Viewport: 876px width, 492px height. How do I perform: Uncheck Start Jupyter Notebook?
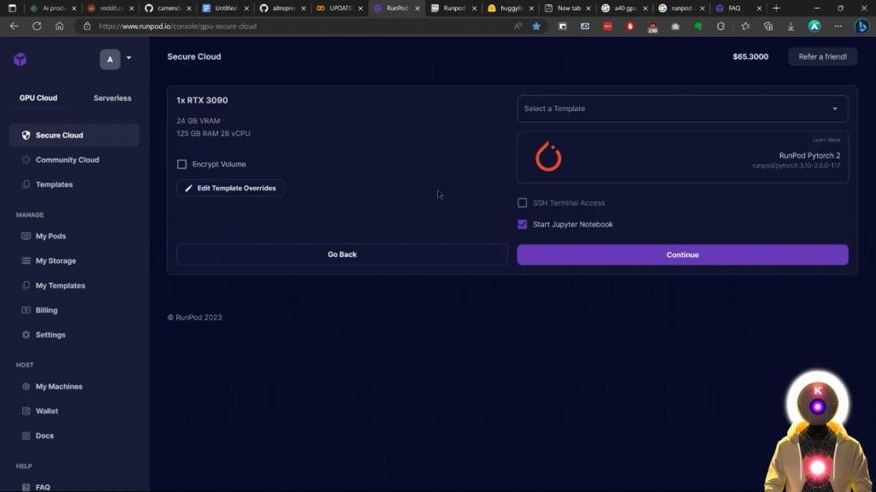pos(523,225)
